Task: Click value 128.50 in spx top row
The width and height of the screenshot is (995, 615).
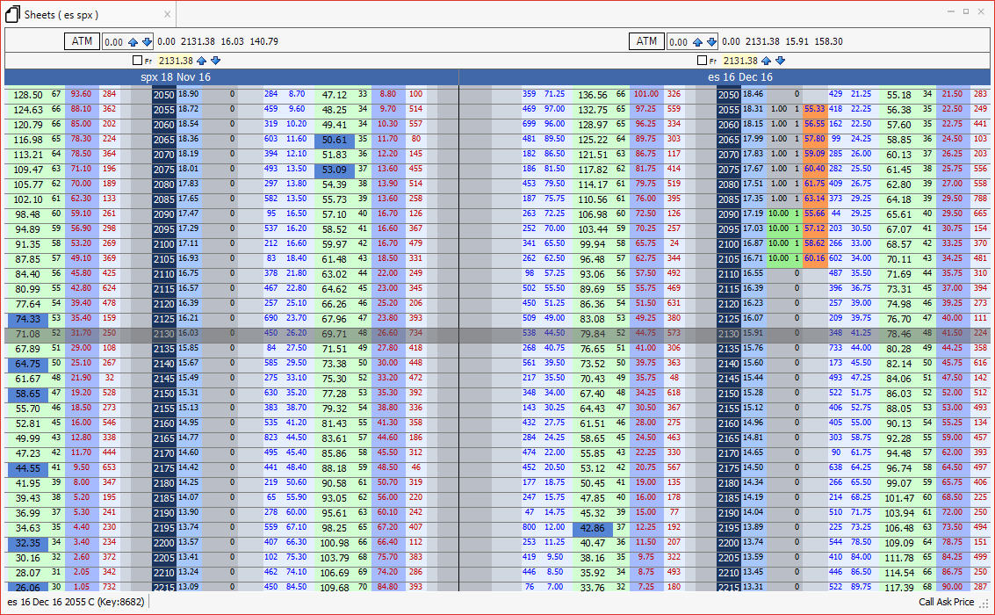Action: (x=28, y=95)
